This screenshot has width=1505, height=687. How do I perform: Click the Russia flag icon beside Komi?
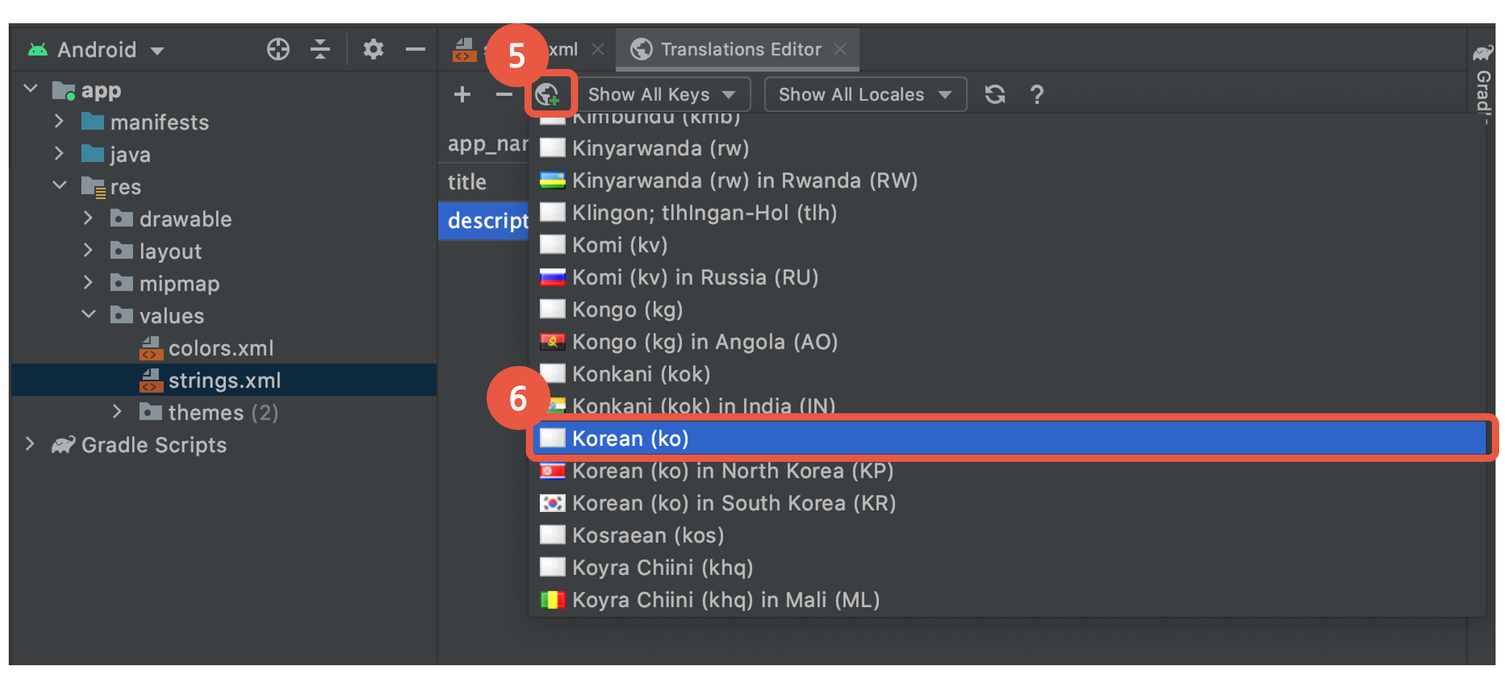click(553, 277)
